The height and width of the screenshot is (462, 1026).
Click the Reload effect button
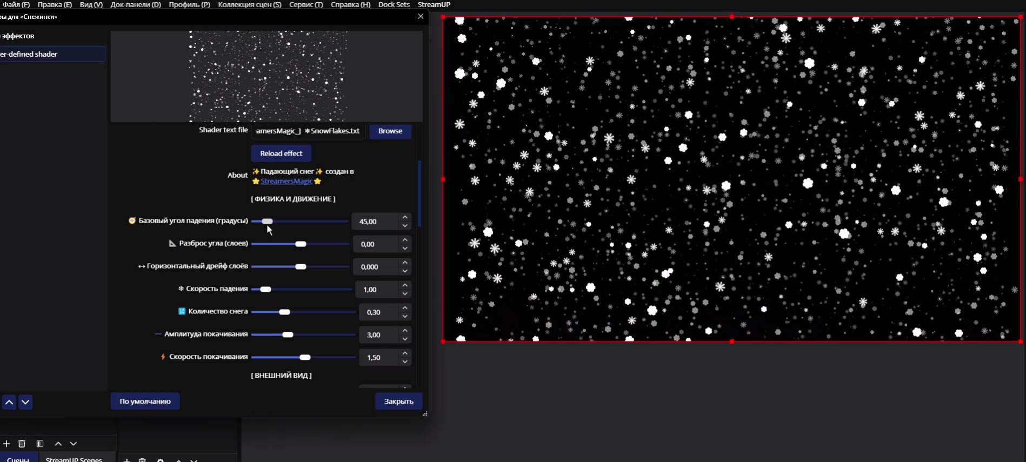tap(281, 153)
